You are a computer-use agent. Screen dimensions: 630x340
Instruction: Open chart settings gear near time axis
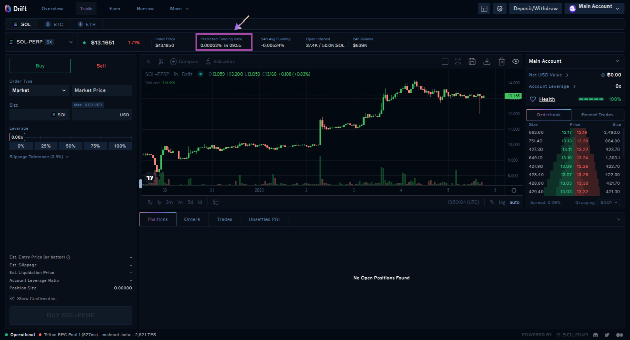click(513, 190)
